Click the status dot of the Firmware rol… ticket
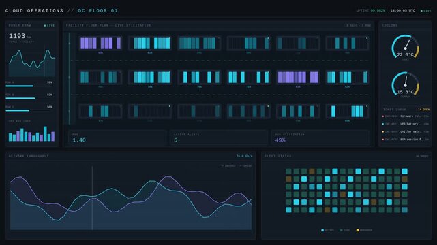 point(383,116)
